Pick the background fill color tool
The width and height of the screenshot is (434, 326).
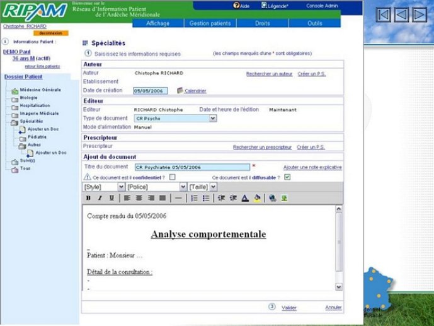click(257, 198)
